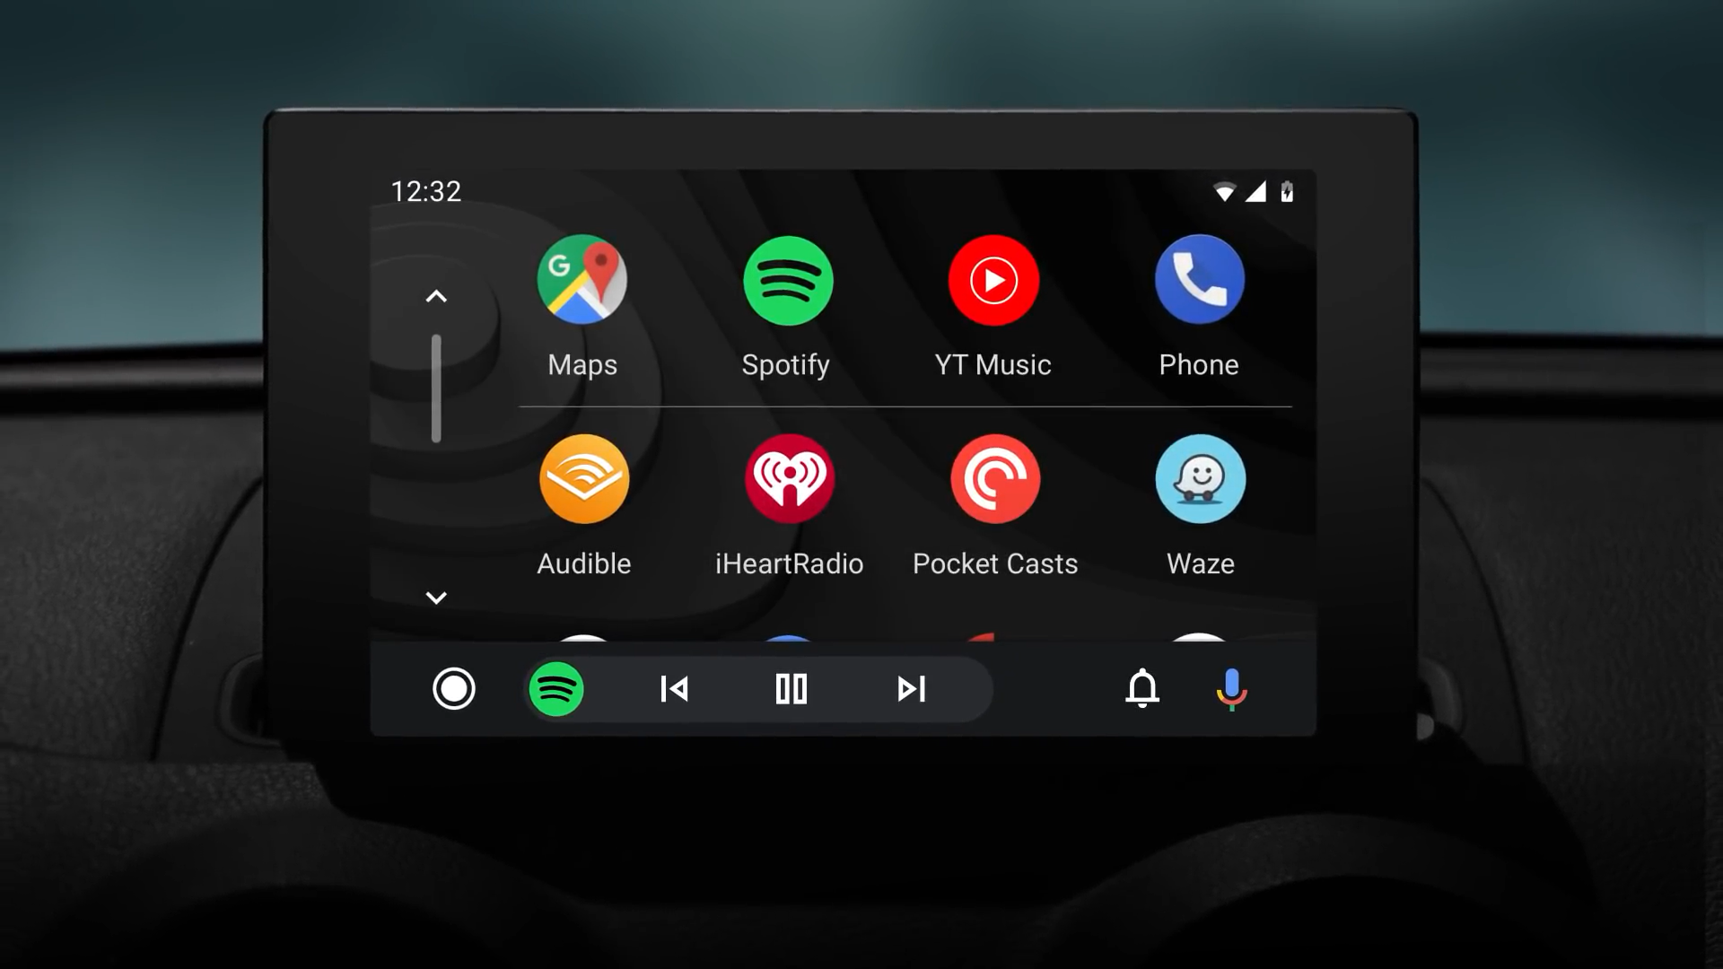Screen dimensions: 1723x969
Task: Scroll app list downward
Action: [x=435, y=598]
